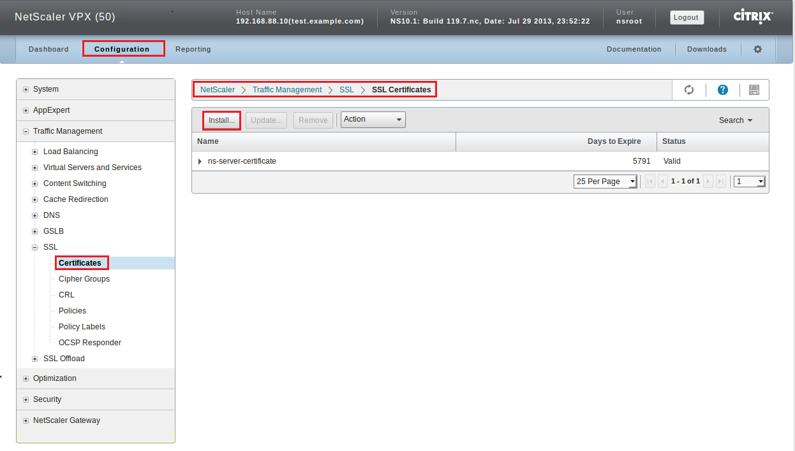Viewport: 795px width, 451px height.
Task: Select Cipher Groups in SSL tree
Action: click(84, 279)
